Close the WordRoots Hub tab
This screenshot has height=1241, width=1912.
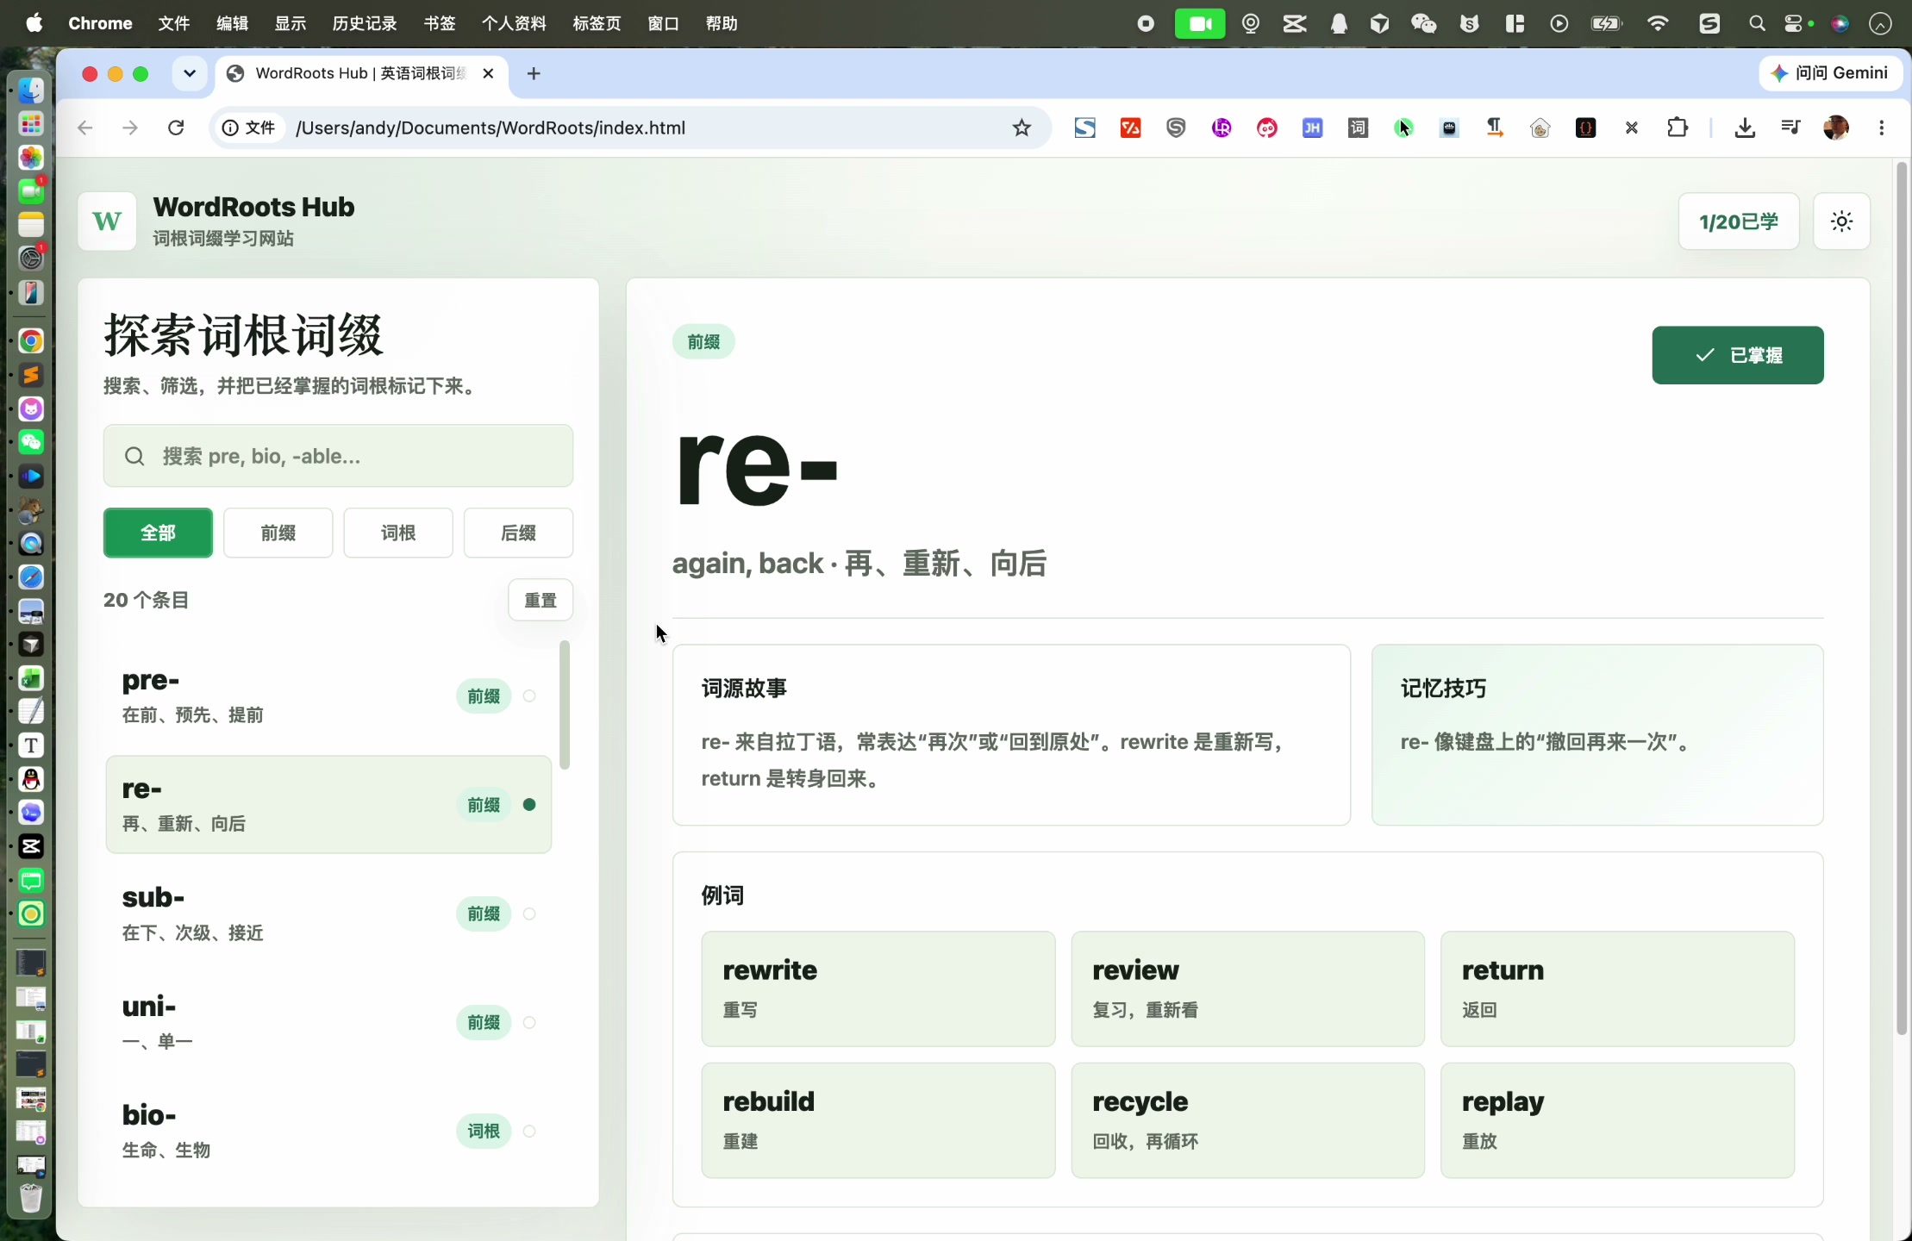pos(488,73)
